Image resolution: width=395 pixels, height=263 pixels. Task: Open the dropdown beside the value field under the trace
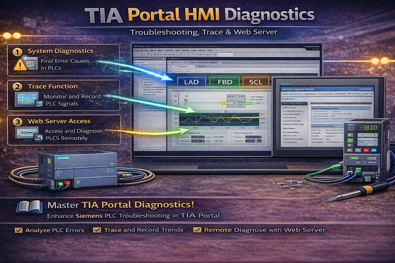(203, 141)
